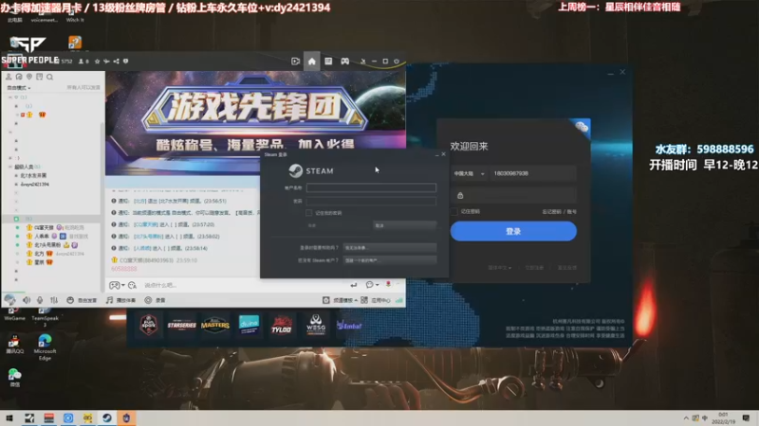Screen dimensions: 759x426
Task: Select the 北7水友开黑 sub-channel
Action: 33,175
